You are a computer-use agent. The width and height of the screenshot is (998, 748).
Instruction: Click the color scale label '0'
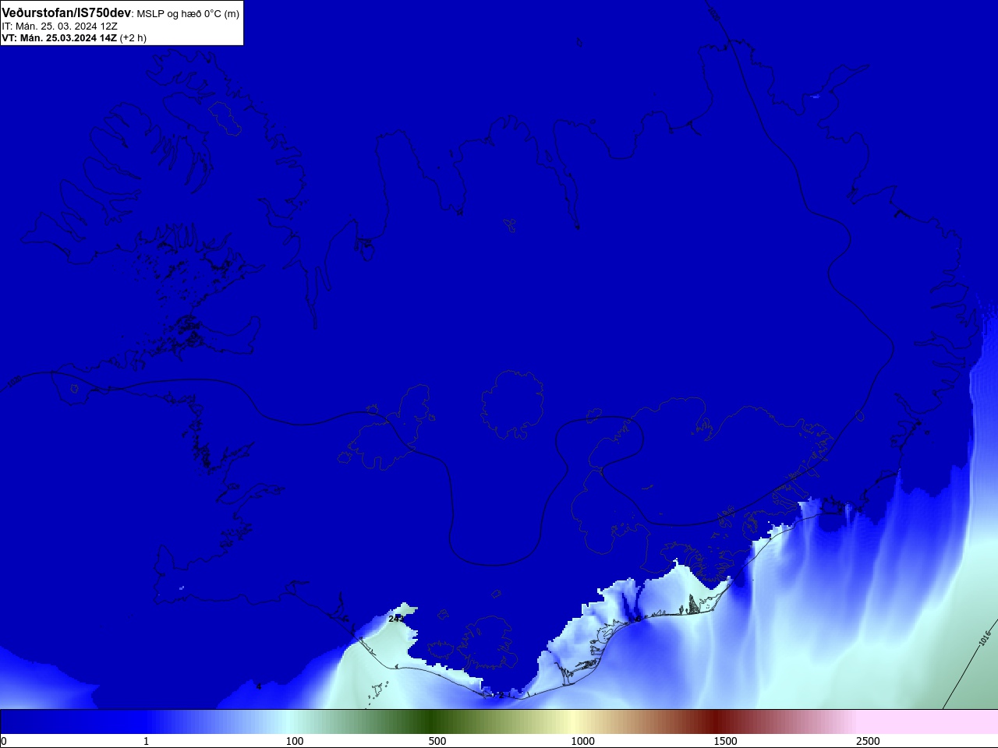4,741
